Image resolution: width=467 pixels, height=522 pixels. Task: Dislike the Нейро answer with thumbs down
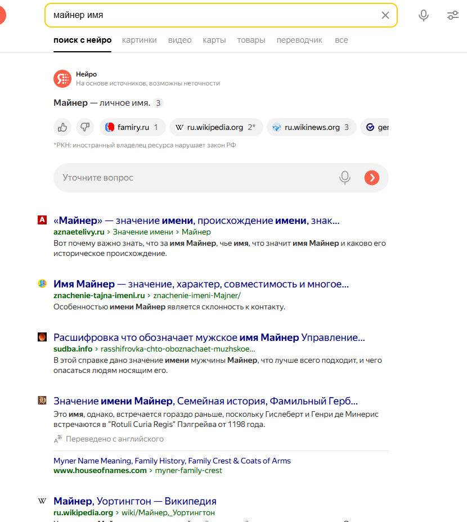[85, 127]
